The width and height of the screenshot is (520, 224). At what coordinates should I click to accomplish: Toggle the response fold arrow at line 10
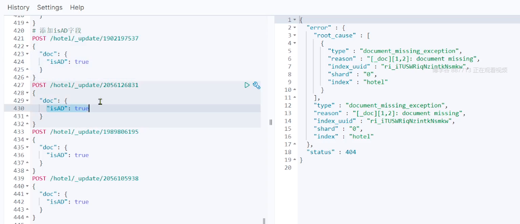tap(294, 90)
